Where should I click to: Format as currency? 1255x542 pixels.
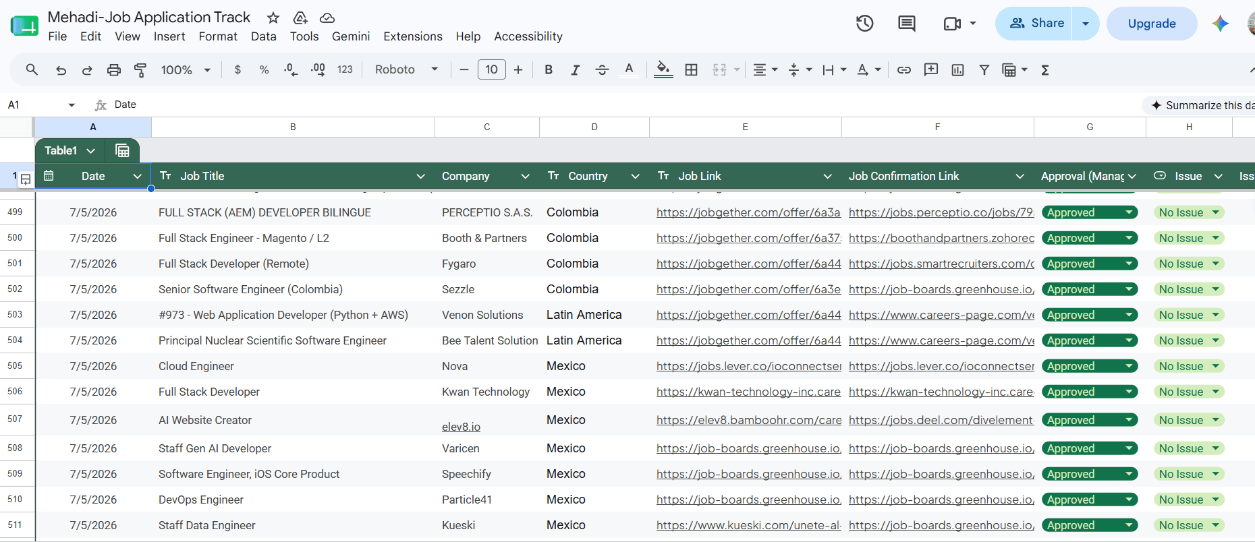click(238, 69)
